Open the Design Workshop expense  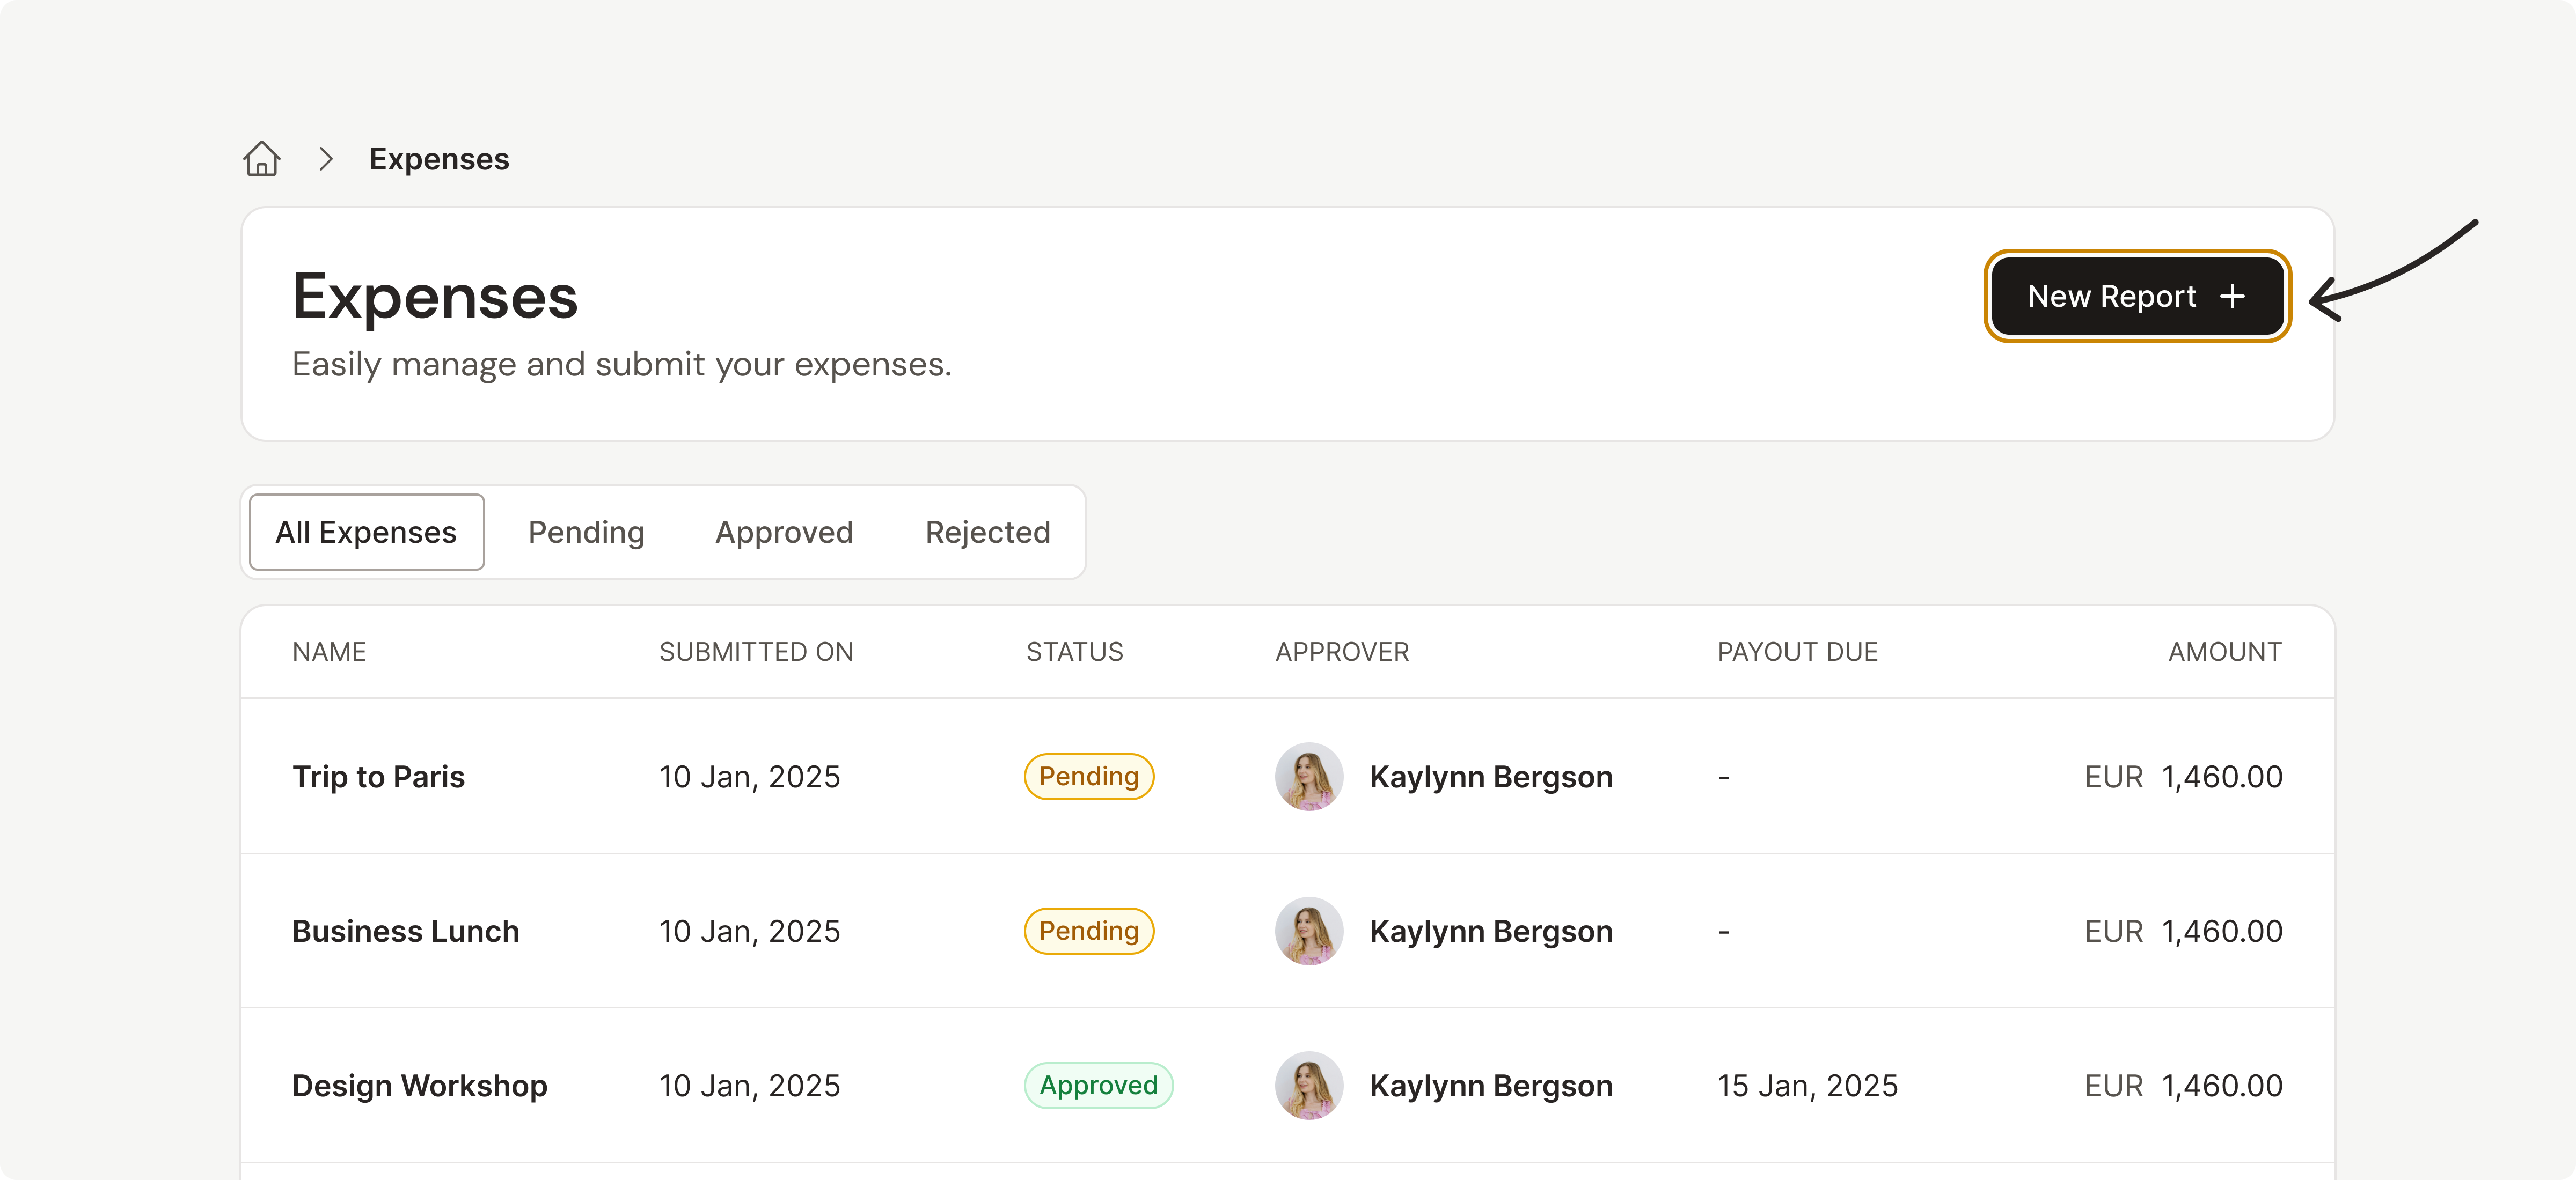click(x=419, y=1085)
